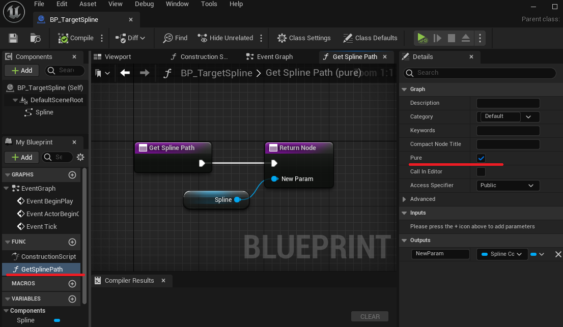Select GetSplinePath function
This screenshot has height=327, width=563.
click(x=41, y=269)
